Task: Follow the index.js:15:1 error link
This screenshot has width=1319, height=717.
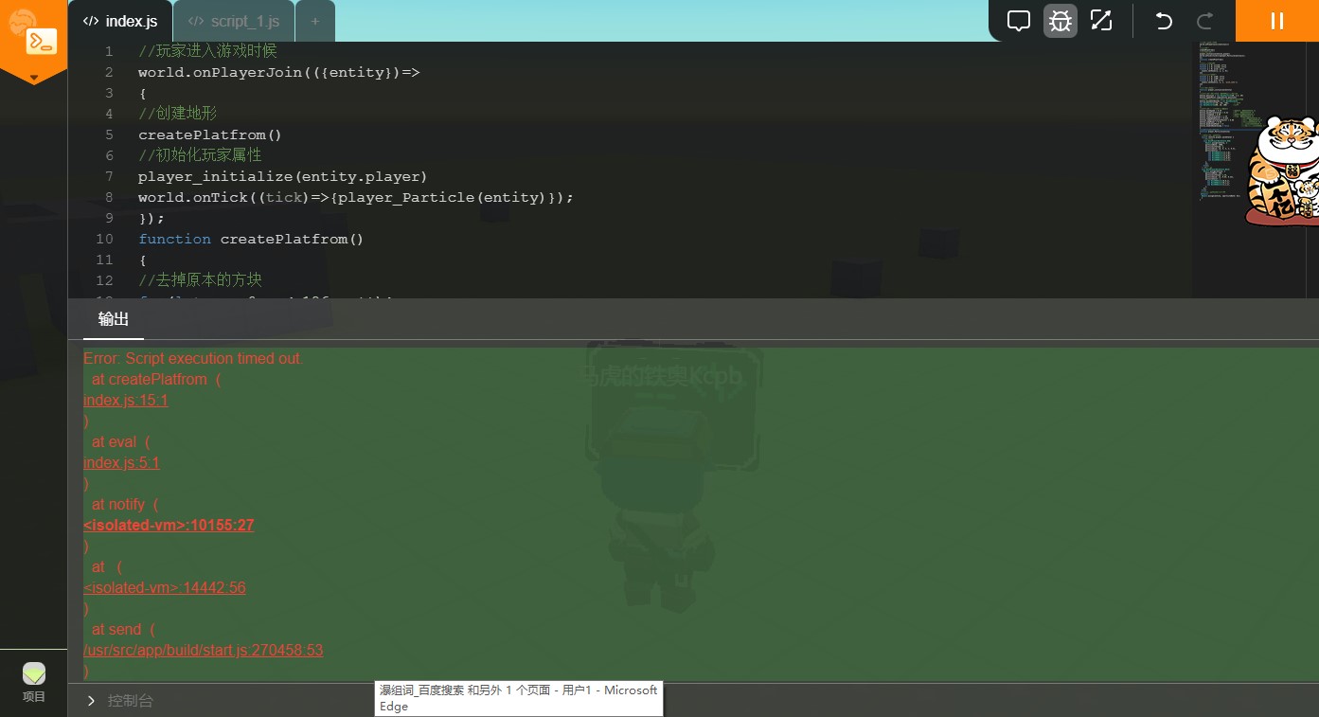Action: click(126, 401)
